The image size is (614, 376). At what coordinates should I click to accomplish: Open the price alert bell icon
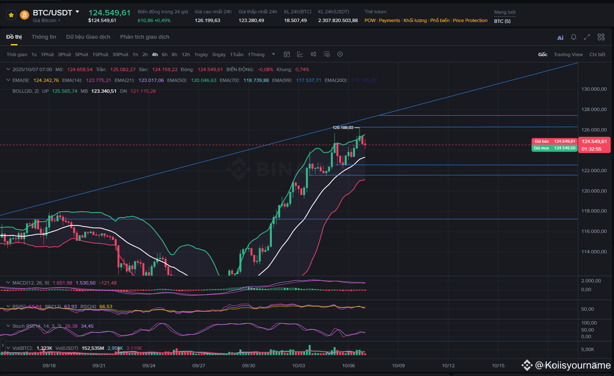pos(574,37)
